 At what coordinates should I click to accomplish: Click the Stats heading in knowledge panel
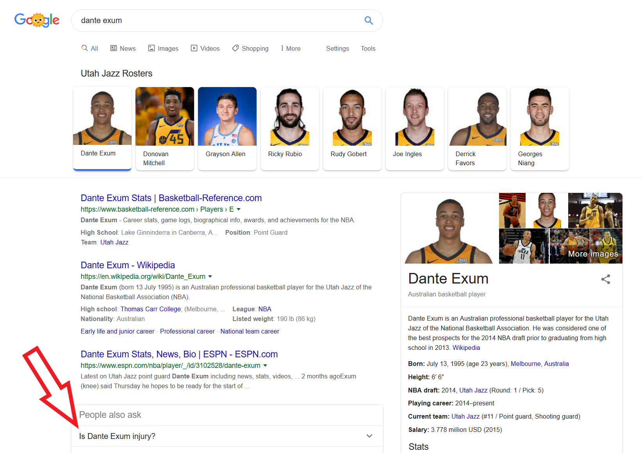[419, 447]
